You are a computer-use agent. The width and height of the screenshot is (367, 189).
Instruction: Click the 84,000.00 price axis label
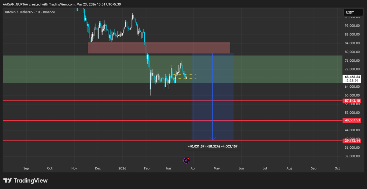pos(353,43)
